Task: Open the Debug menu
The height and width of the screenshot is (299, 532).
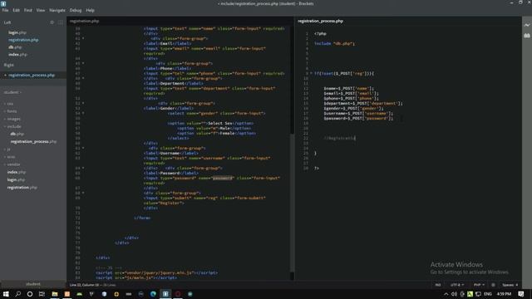Action: (76, 10)
